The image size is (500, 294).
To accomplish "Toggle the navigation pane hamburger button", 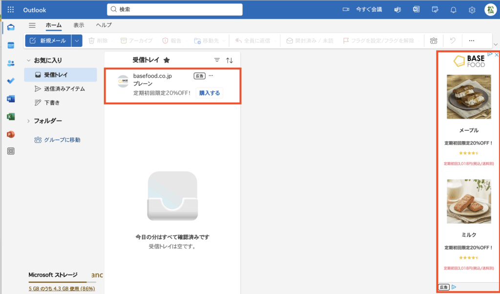I will point(32,25).
